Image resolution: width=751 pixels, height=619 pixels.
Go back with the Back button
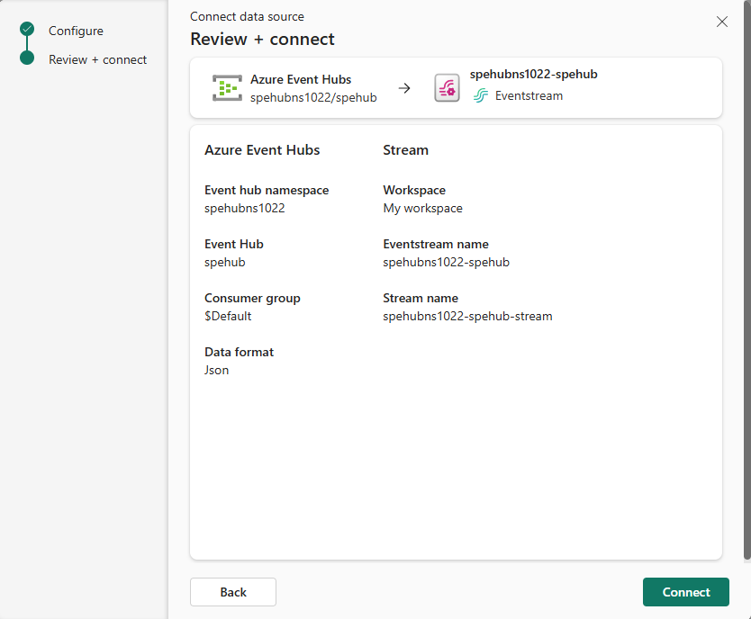click(232, 592)
